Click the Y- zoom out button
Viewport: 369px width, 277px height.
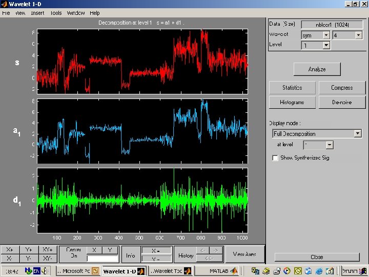(x=29, y=259)
